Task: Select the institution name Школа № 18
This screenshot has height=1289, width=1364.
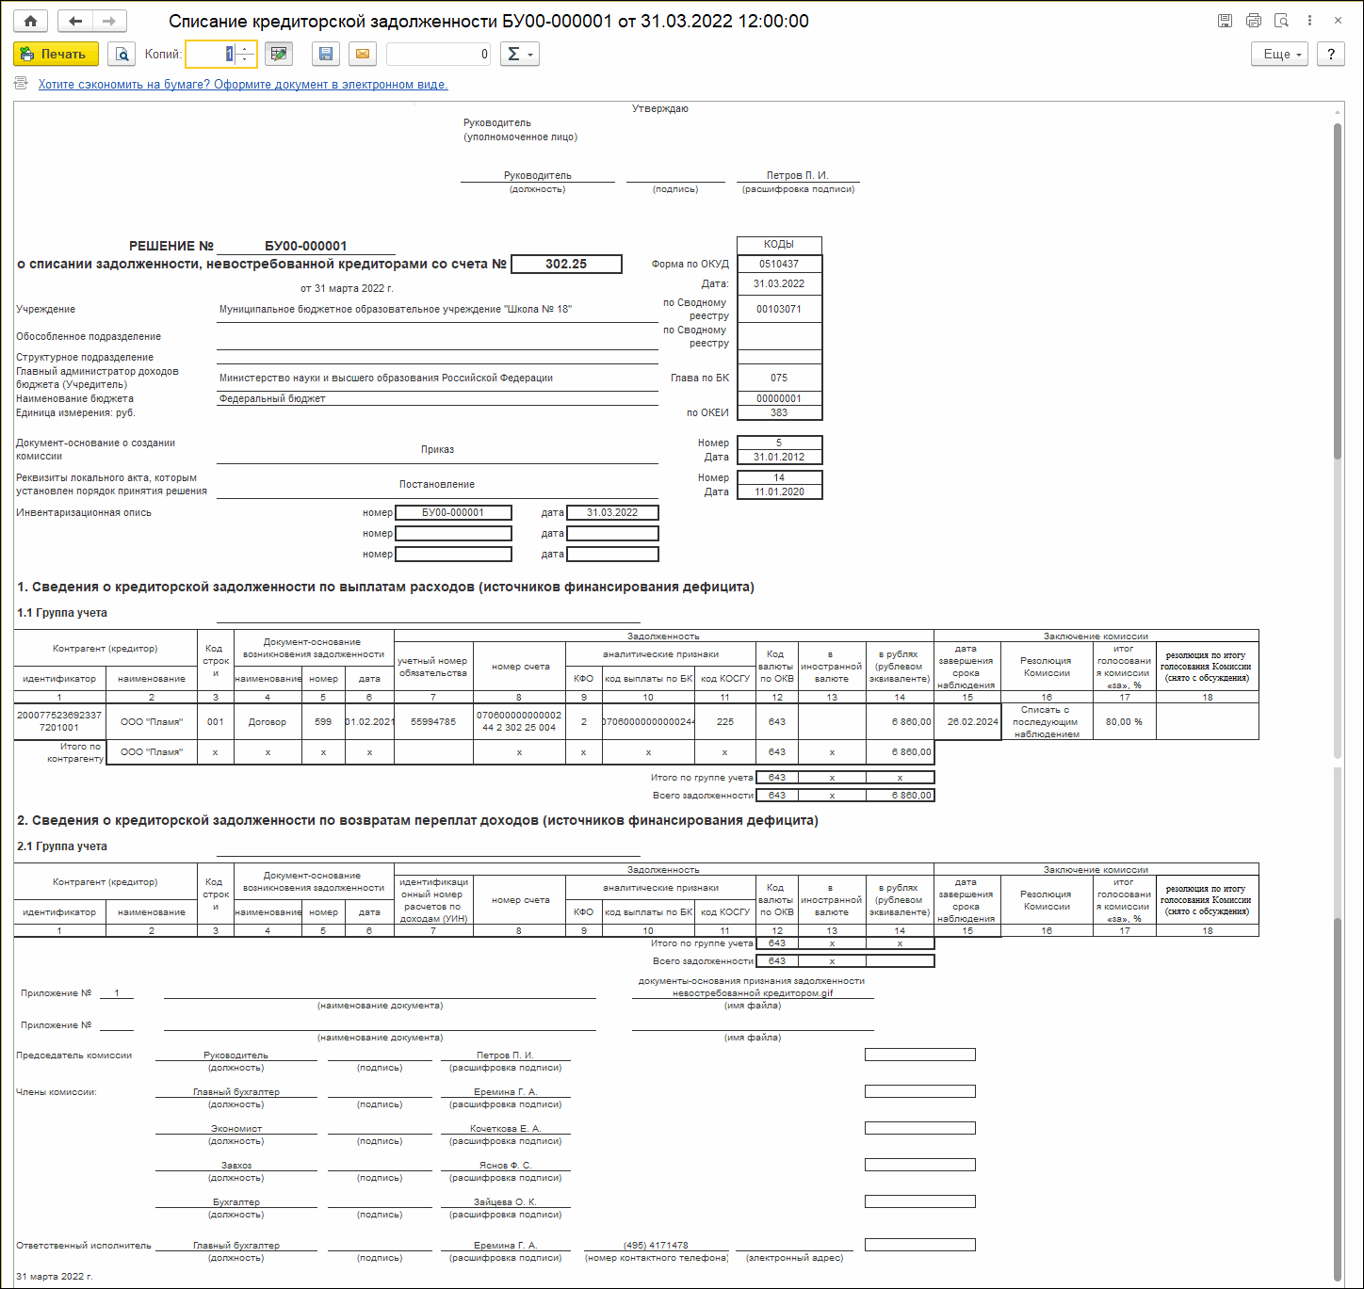Action: 396,309
